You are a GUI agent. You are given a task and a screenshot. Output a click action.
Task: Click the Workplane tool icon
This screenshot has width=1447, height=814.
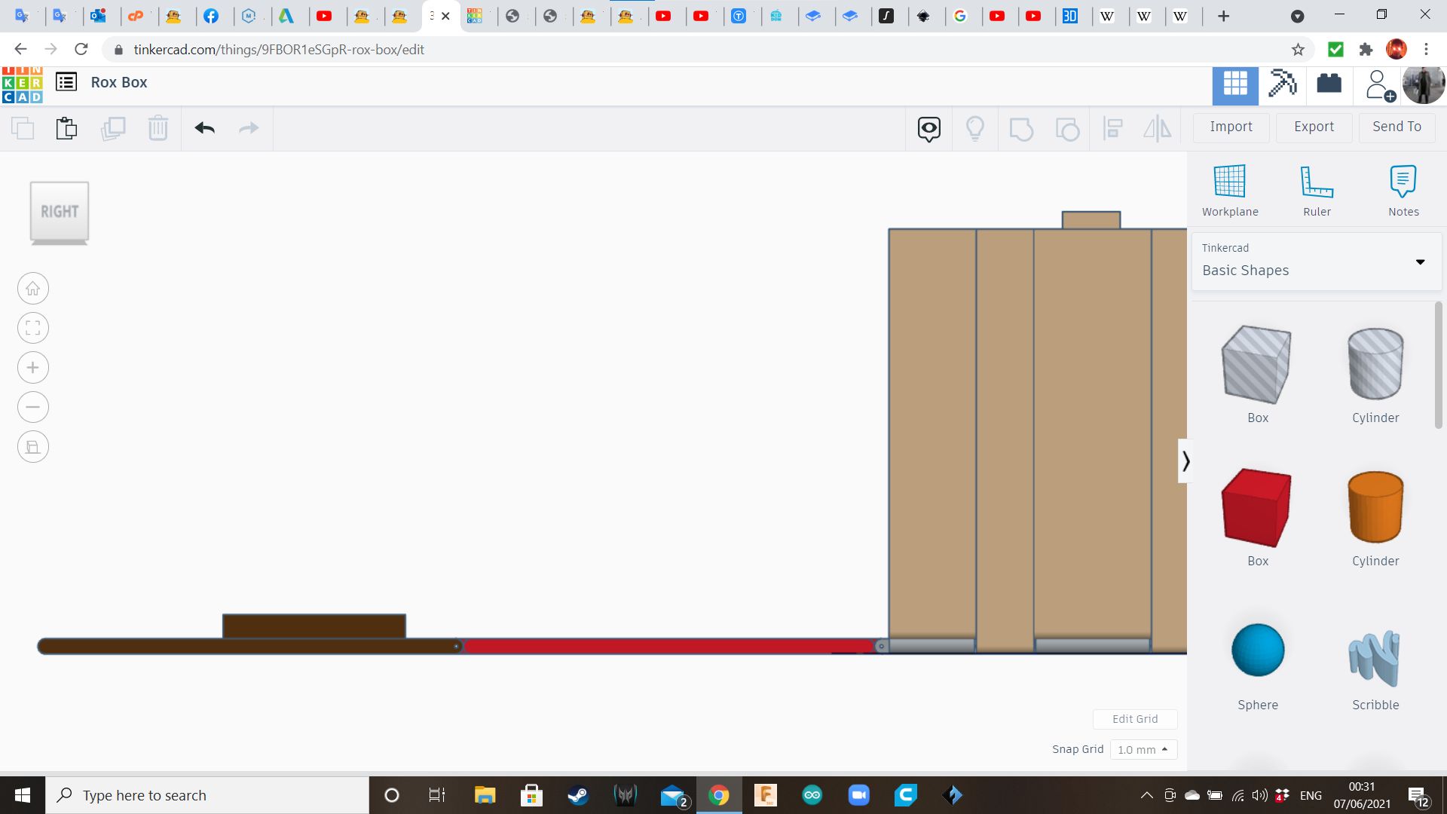(1229, 182)
